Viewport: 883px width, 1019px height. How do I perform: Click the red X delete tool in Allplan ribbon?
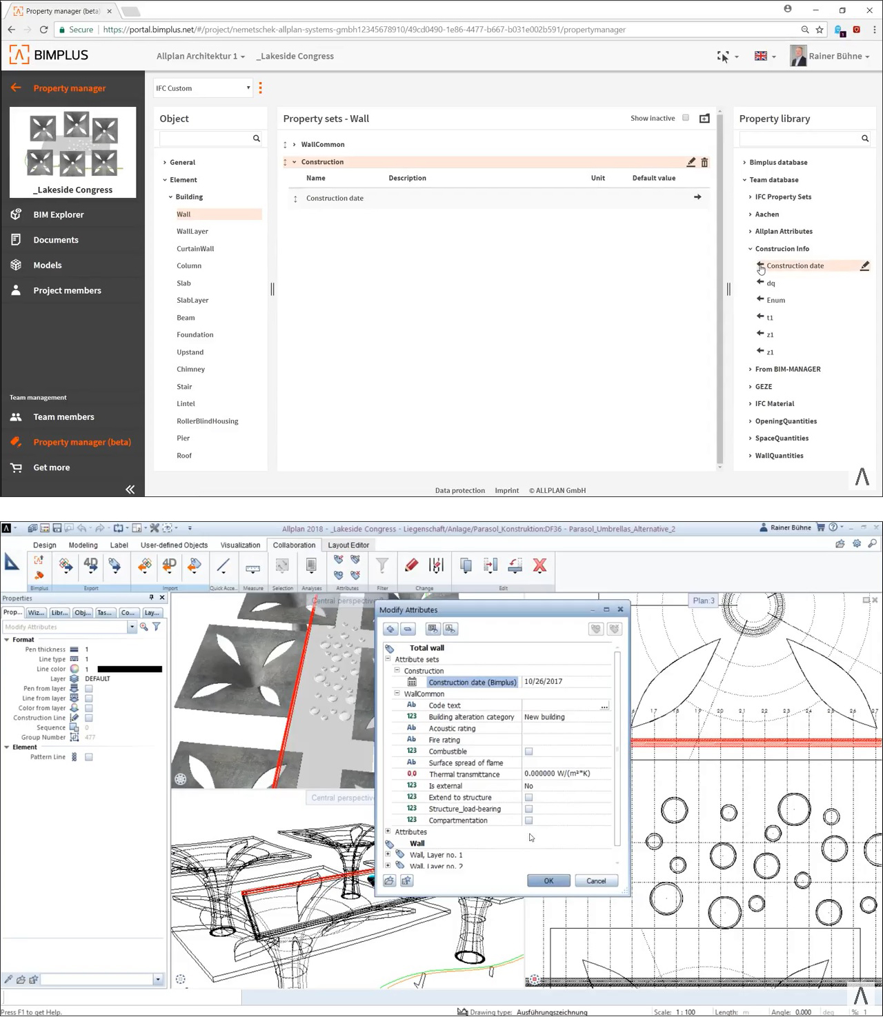(x=539, y=565)
